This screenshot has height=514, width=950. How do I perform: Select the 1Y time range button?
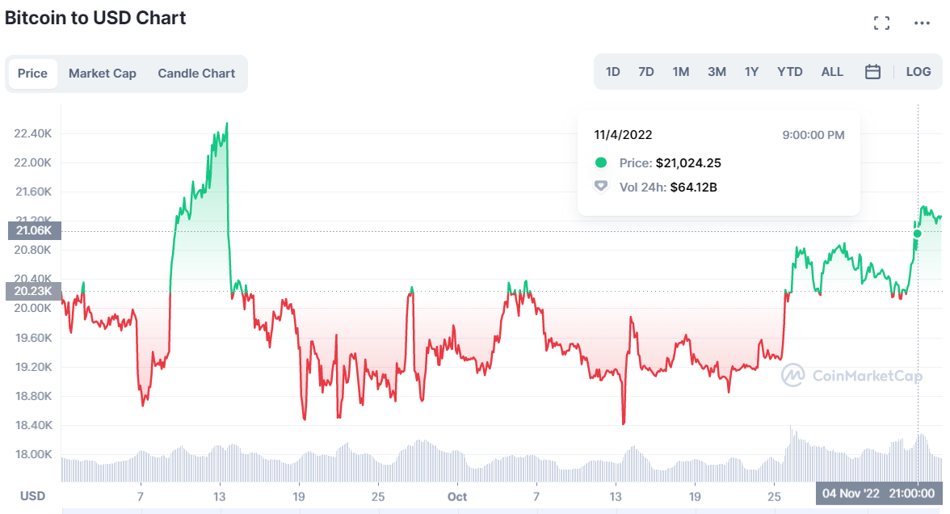point(751,71)
